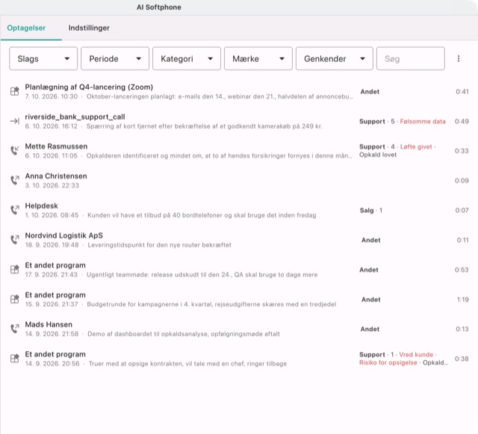Click the Løfte givet tag

pos(416,146)
